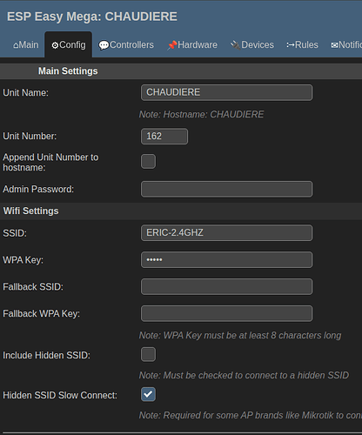Viewport: 362px width, 435px height.
Task: Click the hidden SSID must be checked note
Action: (x=244, y=375)
